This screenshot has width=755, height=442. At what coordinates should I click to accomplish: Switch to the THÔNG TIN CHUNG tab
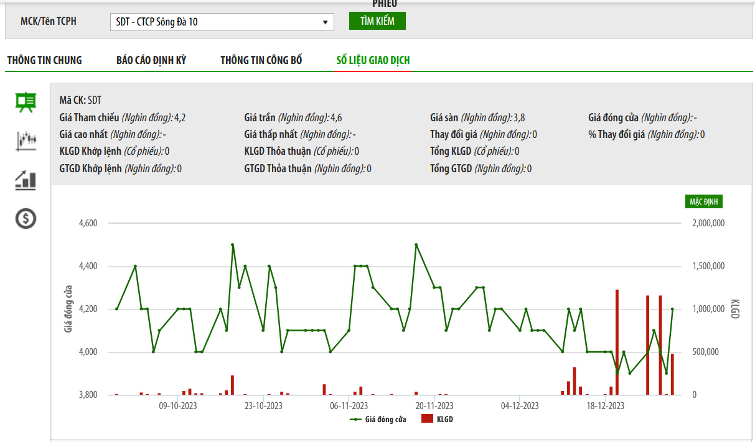click(x=44, y=60)
